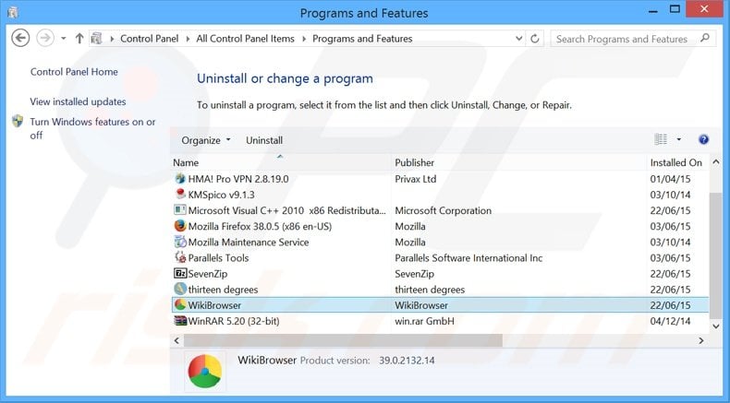Select Mozilla Maintenance Service entry
Viewport: 730px width, 403px height.
(x=249, y=243)
